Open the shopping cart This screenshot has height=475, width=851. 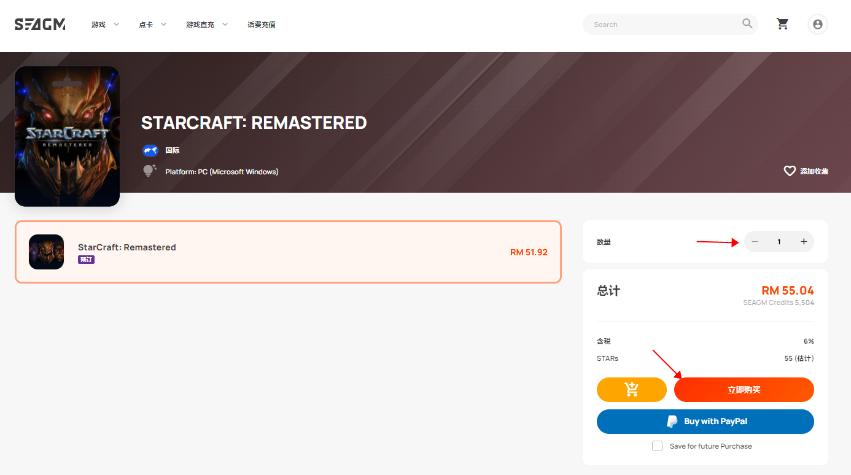click(782, 24)
